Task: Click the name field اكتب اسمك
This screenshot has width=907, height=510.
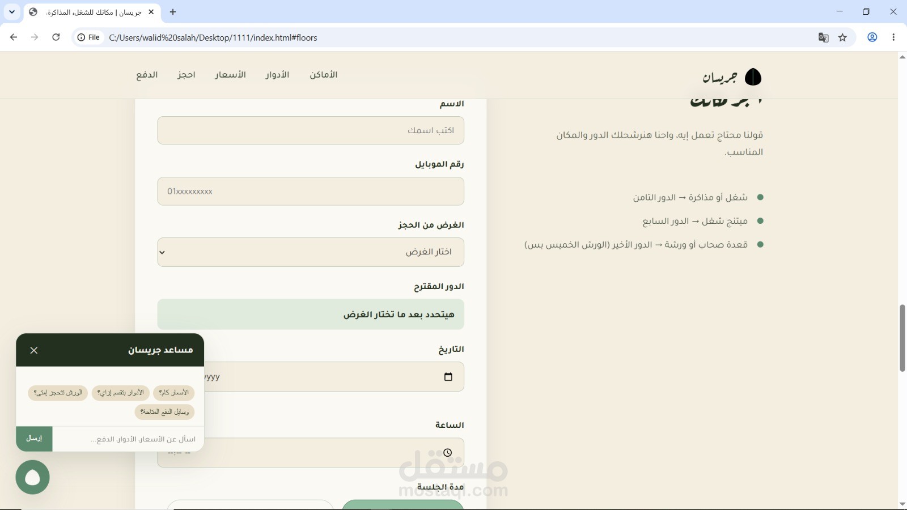Action: click(x=311, y=130)
